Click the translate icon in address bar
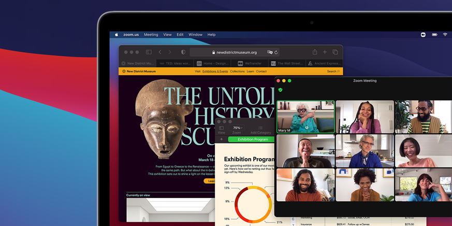The image size is (452, 226). [x=270, y=52]
